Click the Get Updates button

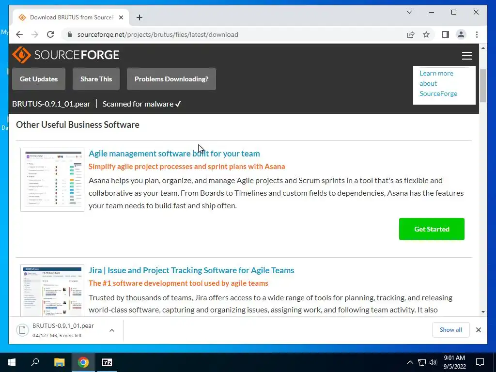39,79
